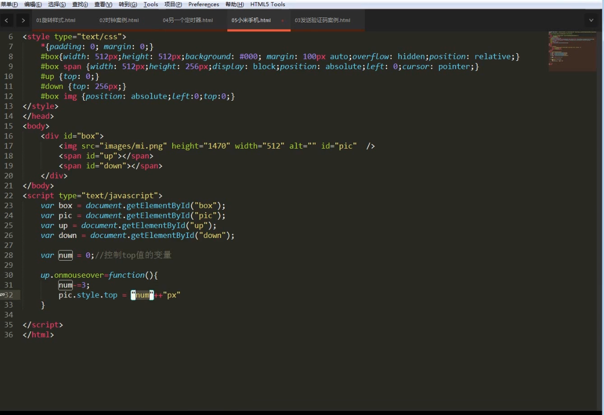Screen dimensions: 604x415
Task: Open the tab list dropdown arrow
Action: tap(591, 21)
